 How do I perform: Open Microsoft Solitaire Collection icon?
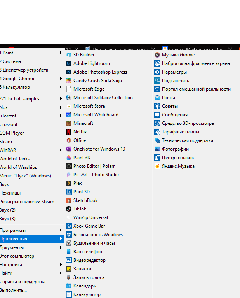pos(68,98)
